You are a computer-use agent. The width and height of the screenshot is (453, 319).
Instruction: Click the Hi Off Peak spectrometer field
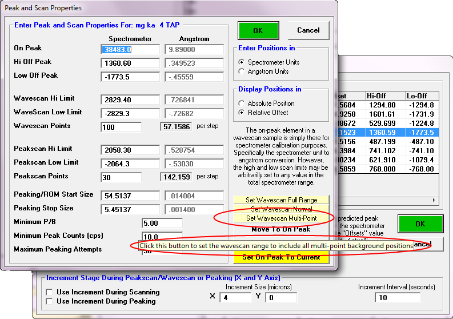click(130, 63)
